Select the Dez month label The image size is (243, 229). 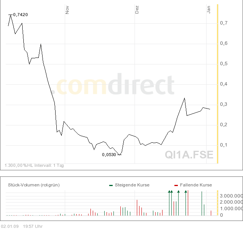(137, 10)
